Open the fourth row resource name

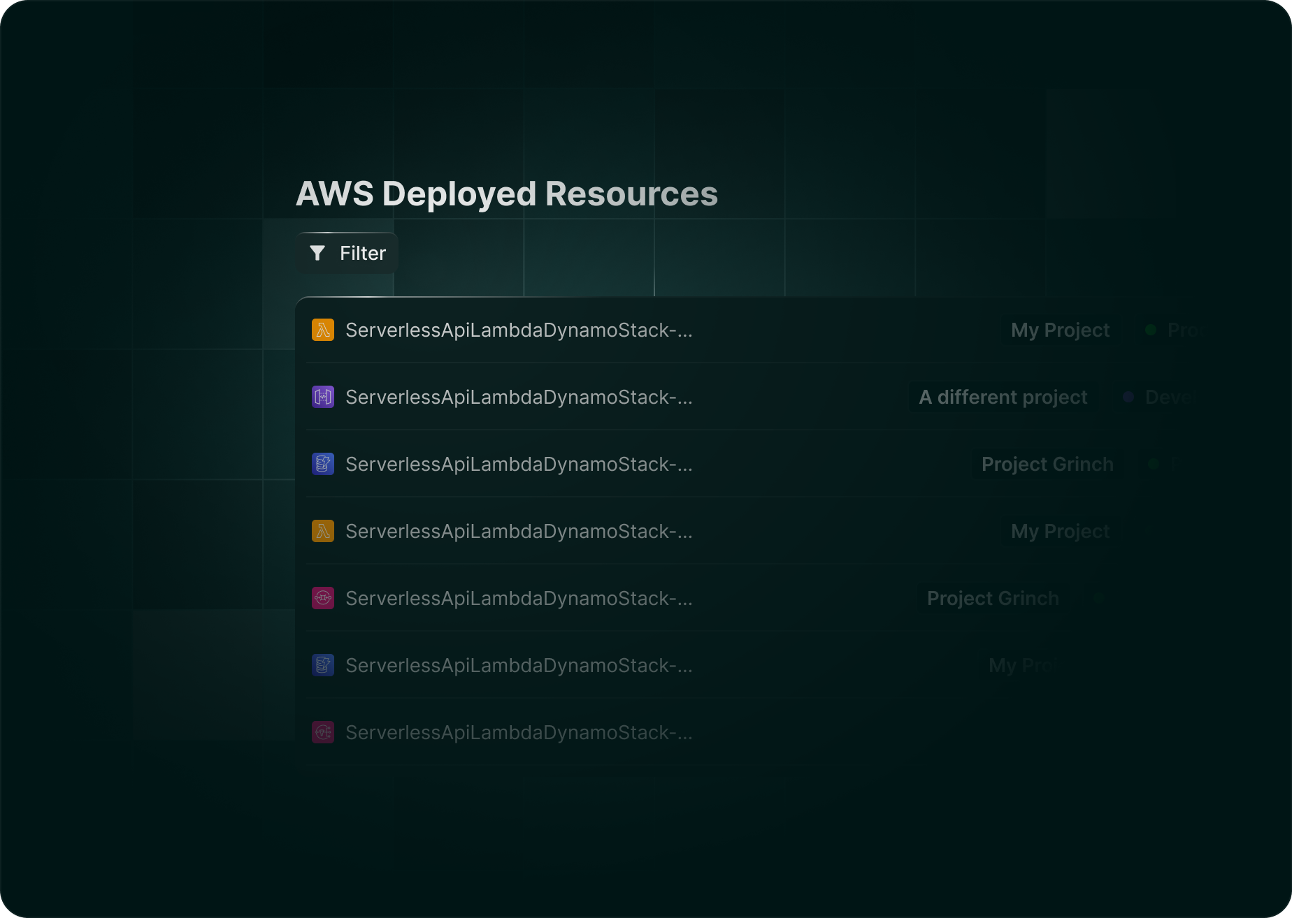(x=519, y=531)
